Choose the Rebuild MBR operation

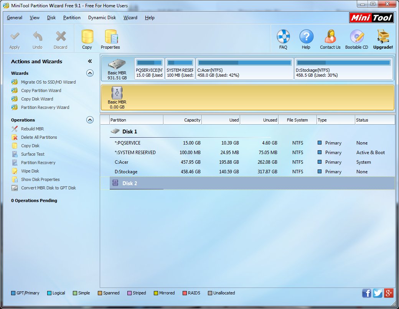tap(28, 129)
